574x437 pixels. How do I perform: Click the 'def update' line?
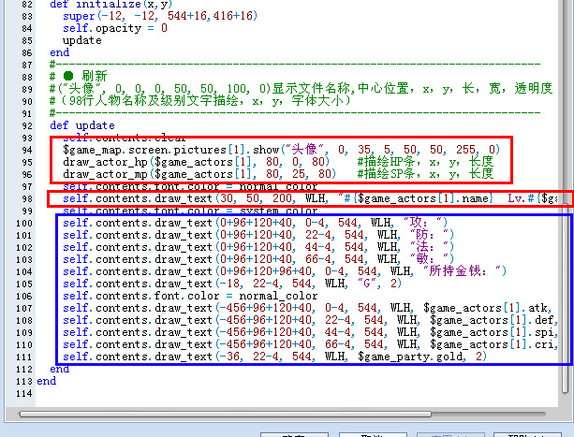coord(82,125)
